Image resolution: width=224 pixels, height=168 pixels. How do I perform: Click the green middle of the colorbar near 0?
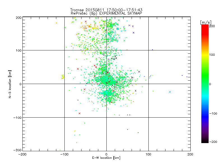(205, 84)
